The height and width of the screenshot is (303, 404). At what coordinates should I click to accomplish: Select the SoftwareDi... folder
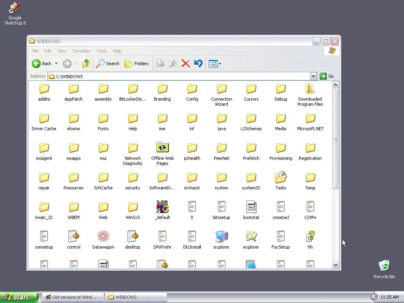coord(162,181)
